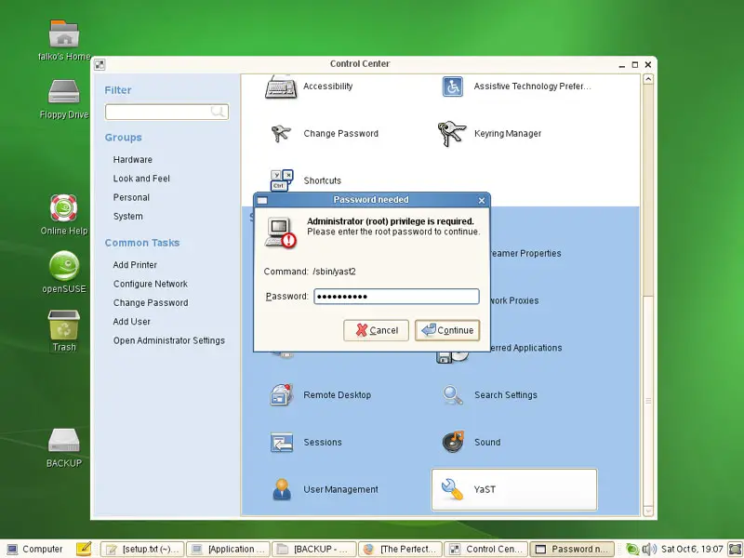Image resolution: width=744 pixels, height=558 pixels.
Task: Open falko's Home desktop icon
Action: pyautogui.click(x=64, y=33)
